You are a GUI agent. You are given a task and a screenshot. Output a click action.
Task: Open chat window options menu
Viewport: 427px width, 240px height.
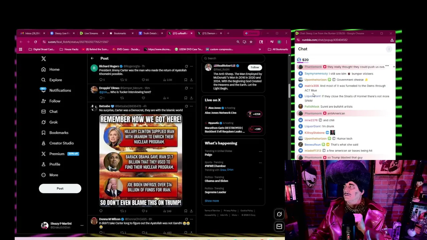tap(389, 49)
